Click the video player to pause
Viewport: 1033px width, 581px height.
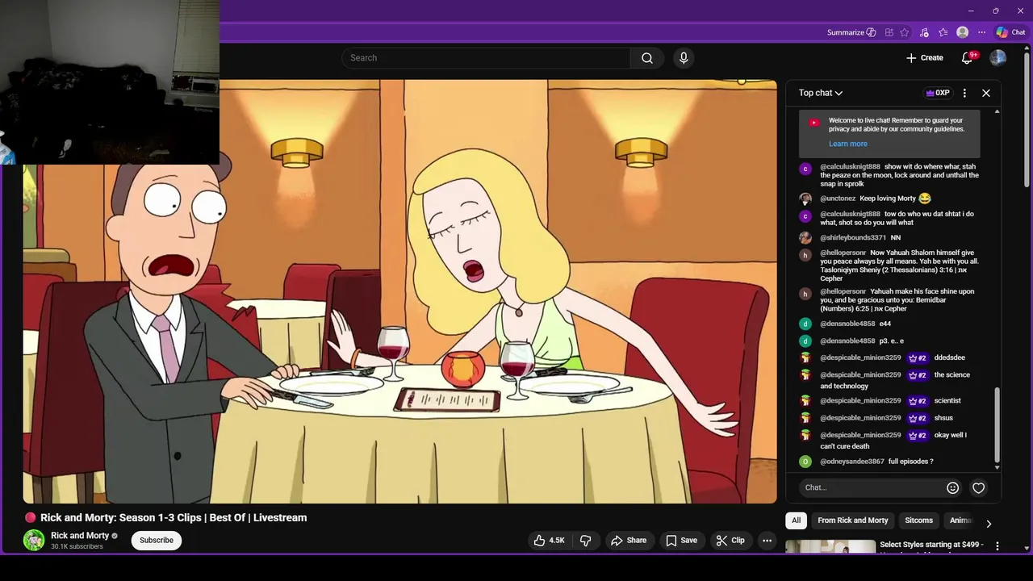(x=399, y=290)
